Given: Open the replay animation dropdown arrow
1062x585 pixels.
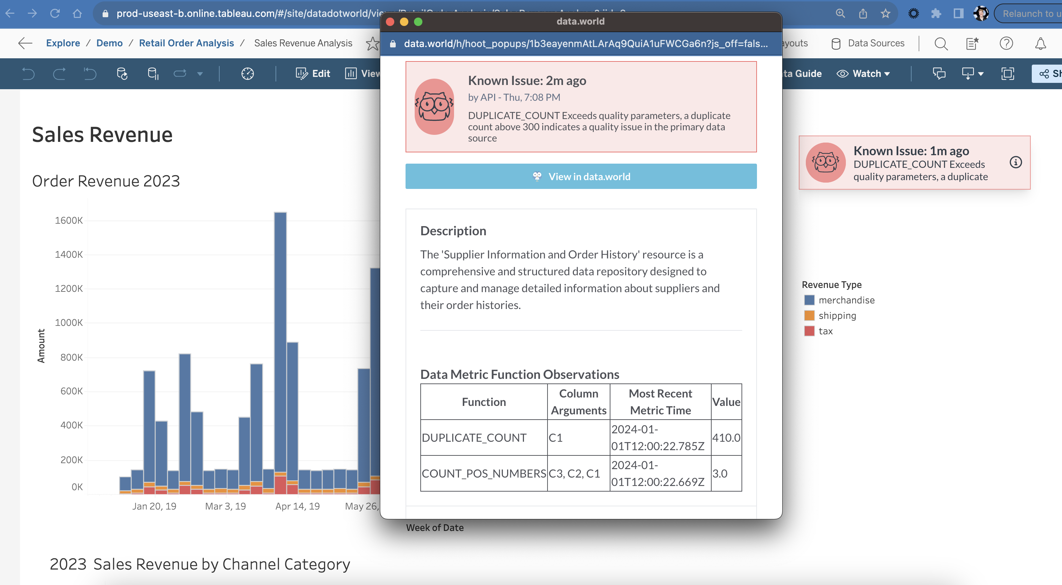Looking at the screenshot, I should 200,74.
